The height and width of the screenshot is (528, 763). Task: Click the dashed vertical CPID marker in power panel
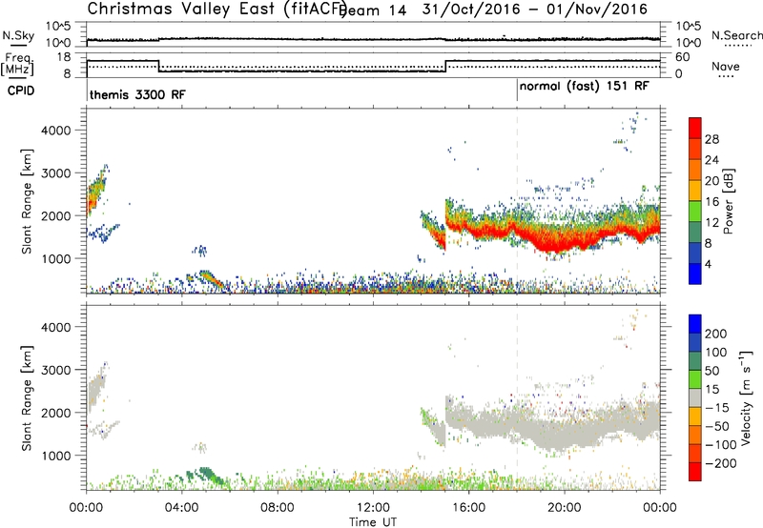tap(517, 201)
